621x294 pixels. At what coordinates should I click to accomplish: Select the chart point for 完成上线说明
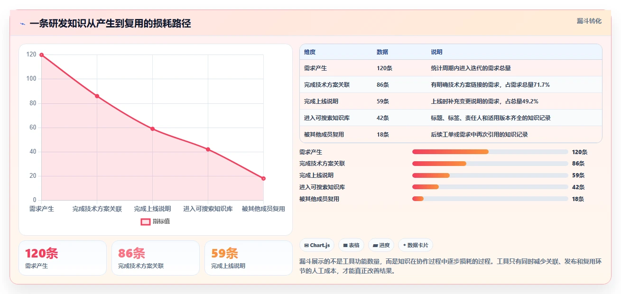[x=152, y=129]
